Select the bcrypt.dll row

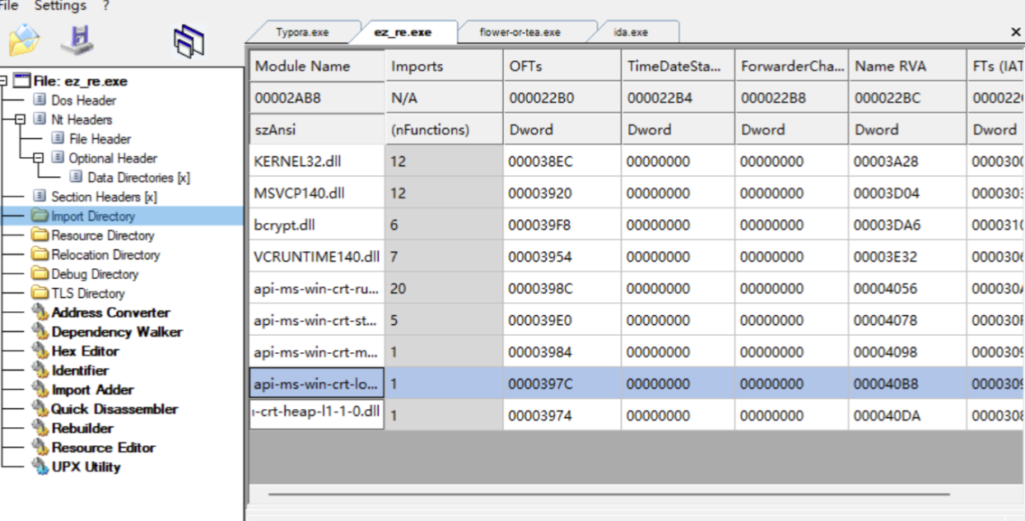(636, 225)
